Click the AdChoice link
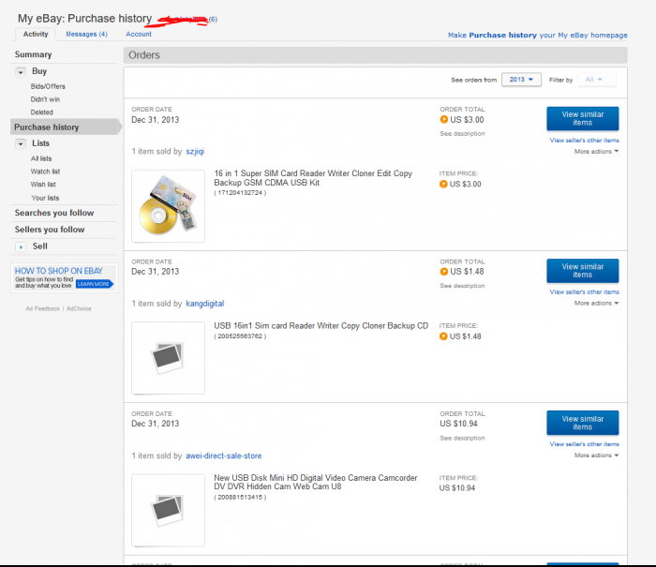Screen dimensions: 656x567 point(79,308)
